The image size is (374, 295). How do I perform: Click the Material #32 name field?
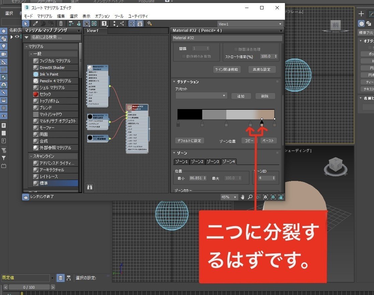[x=227, y=38]
